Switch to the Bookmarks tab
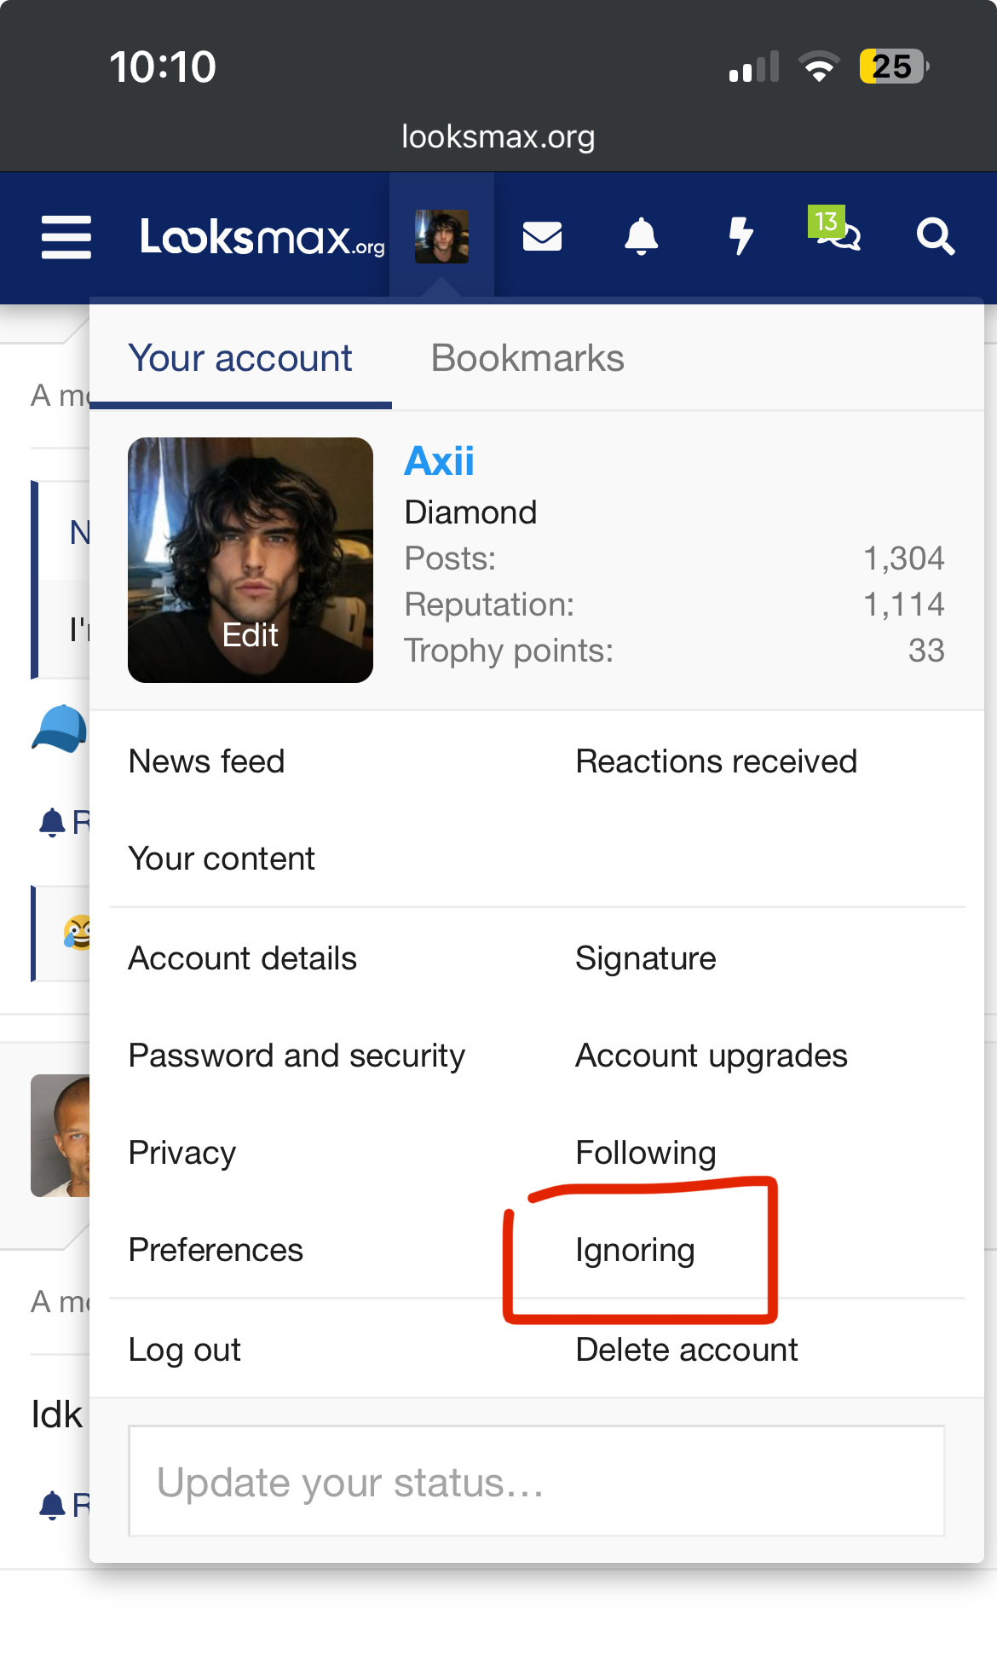The image size is (997, 1672). click(527, 358)
